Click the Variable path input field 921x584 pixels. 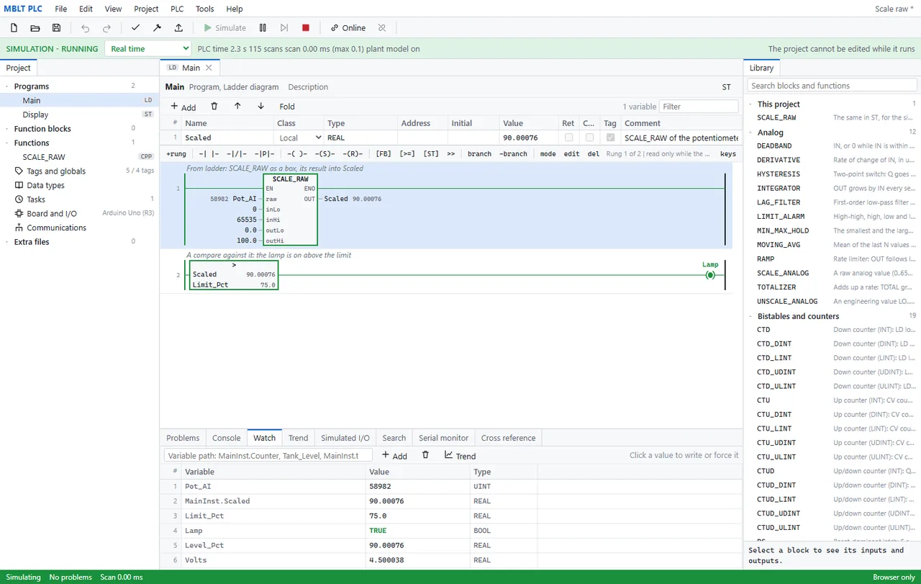click(x=268, y=456)
